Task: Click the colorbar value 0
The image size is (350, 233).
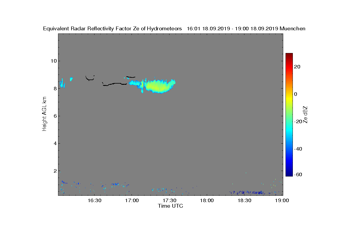Action: [x=296, y=94]
